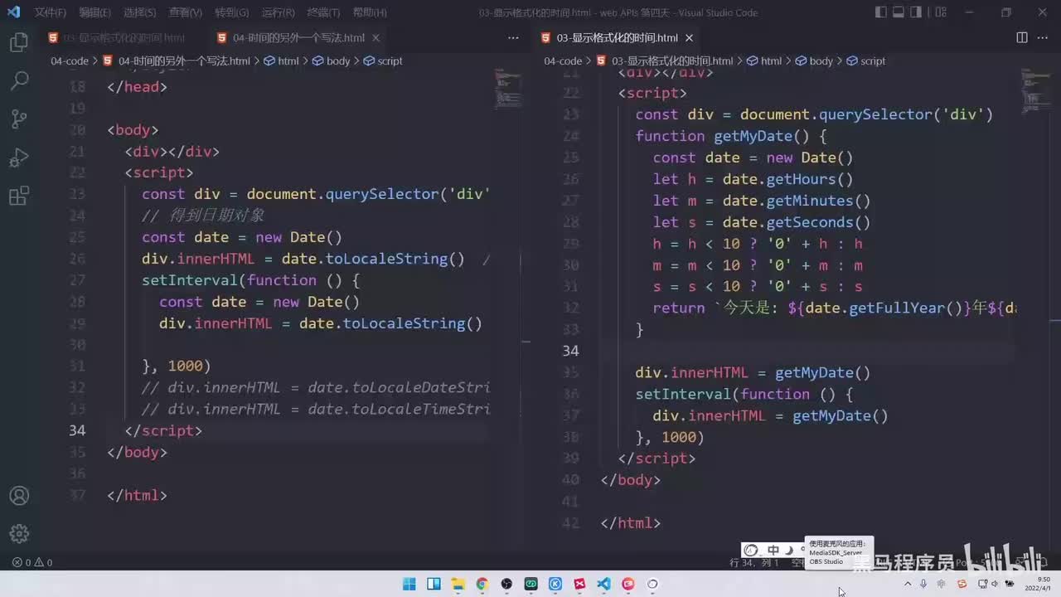Click the getMyDate function declaration line
This screenshot has width=1061, height=597.
coord(731,136)
